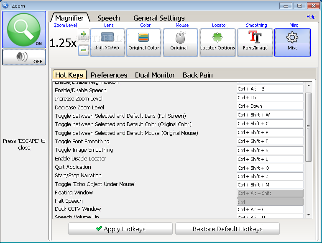This screenshot has width=322, height=243.
Task: Select the 'Toggle Image Smoothing' label
Action: point(84,150)
